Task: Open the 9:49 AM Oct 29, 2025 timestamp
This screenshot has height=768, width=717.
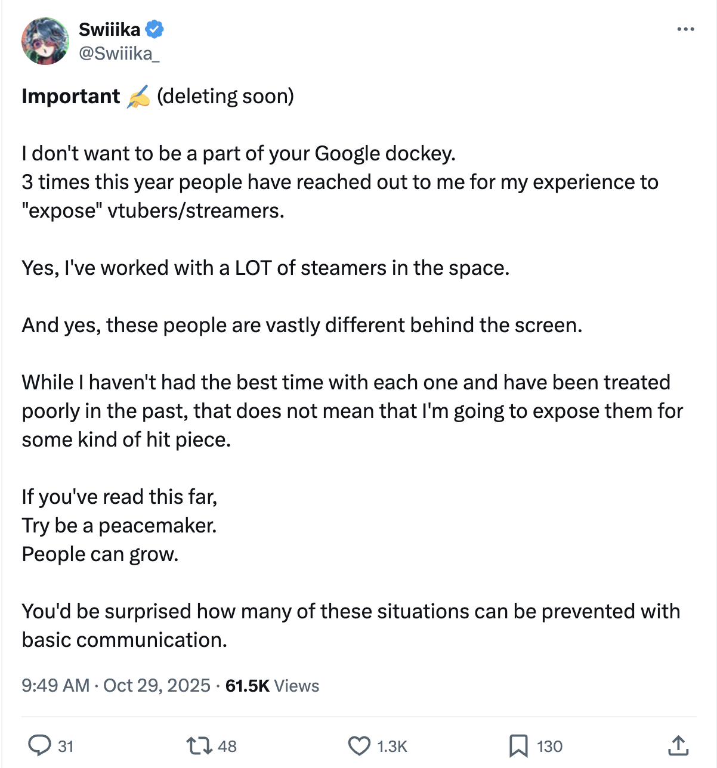Action: point(116,685)
